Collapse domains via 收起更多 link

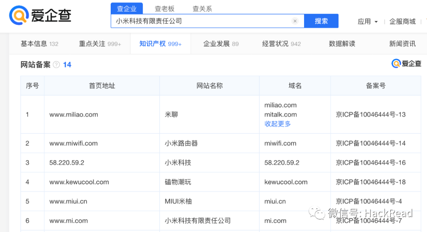278,124
